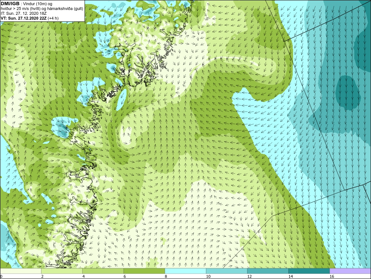Click the 'VT: Sun. 27.12.2020 22Z' line

pos(24,18)
